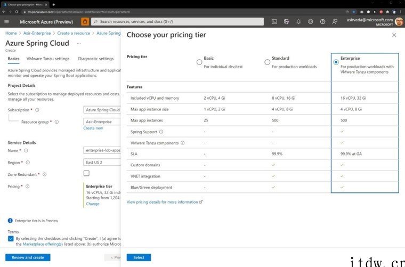The height and width of the screenshot is (267, 405).
Task: Open View pricing details link
Action: (x=164, y=202)
